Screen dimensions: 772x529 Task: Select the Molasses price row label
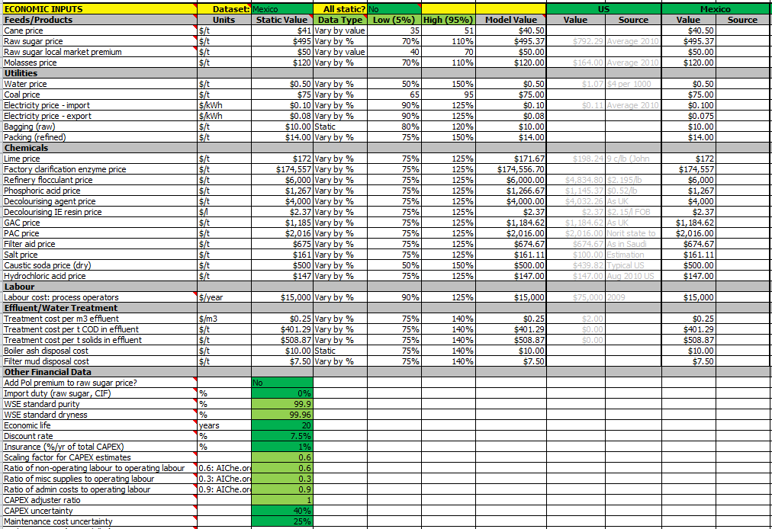click(100, 63)
